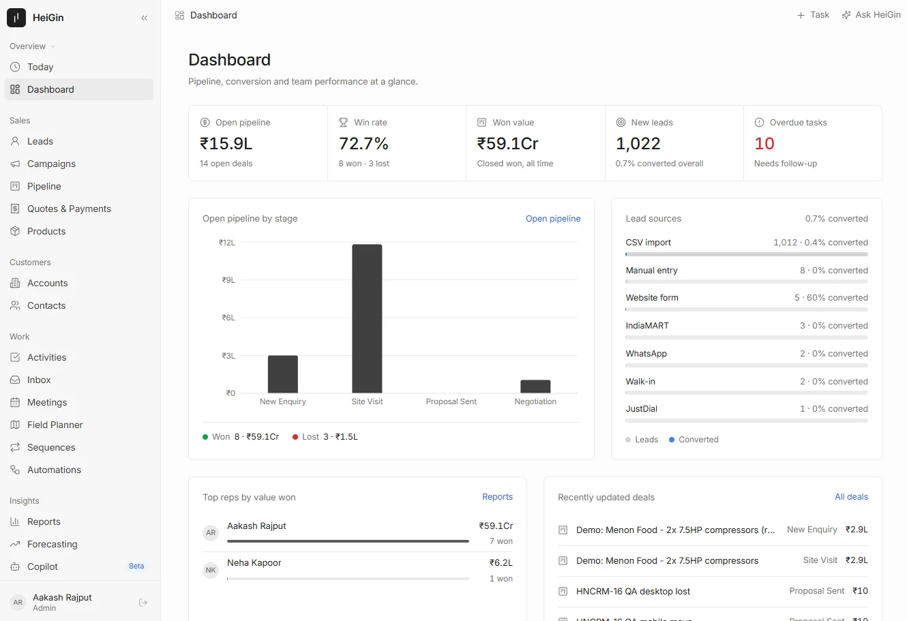Click the building icon beside Accounts

15,283
